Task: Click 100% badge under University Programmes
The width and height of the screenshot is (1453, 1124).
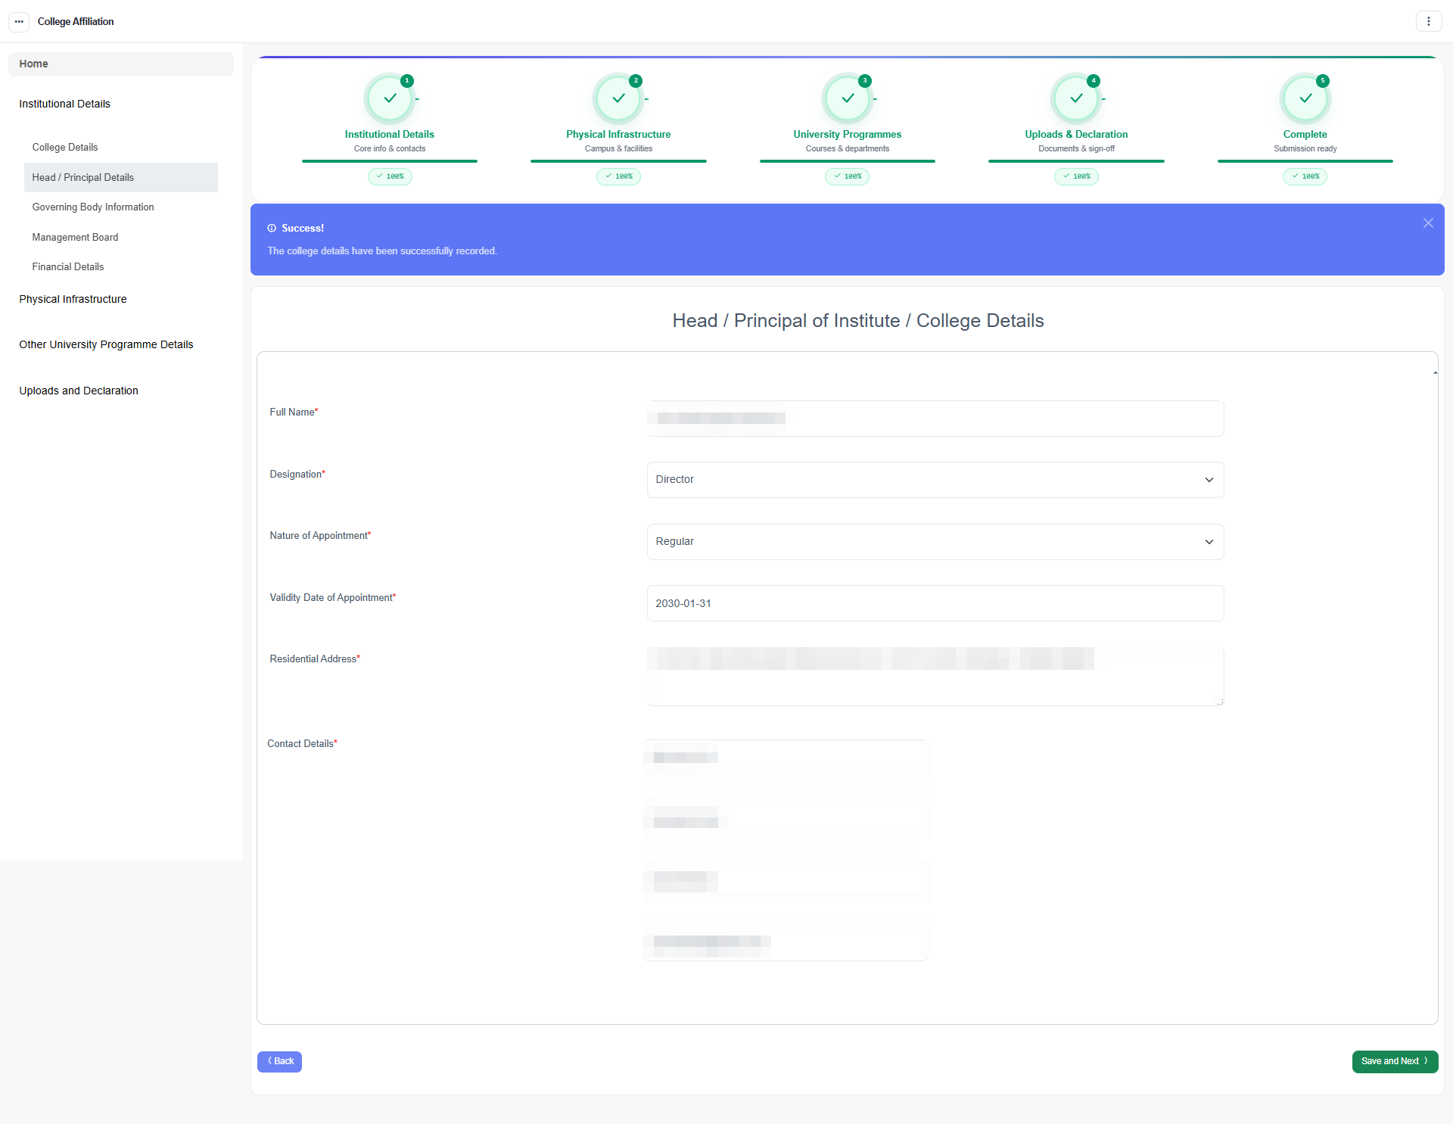Action: click(848, 176)
